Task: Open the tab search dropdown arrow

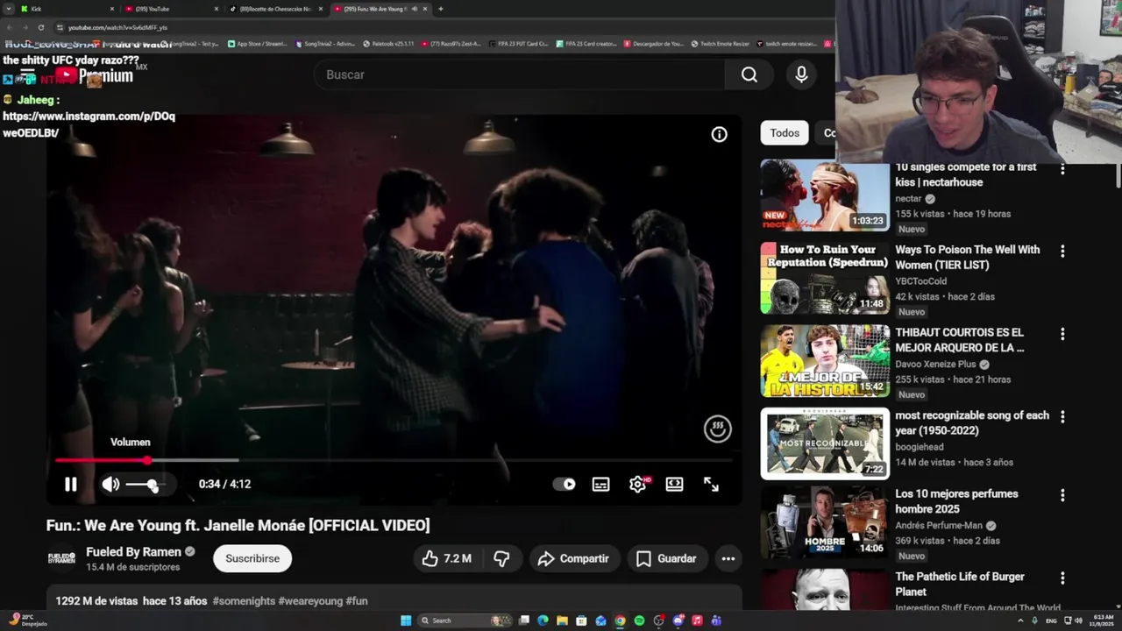Action: coord(8,9)
